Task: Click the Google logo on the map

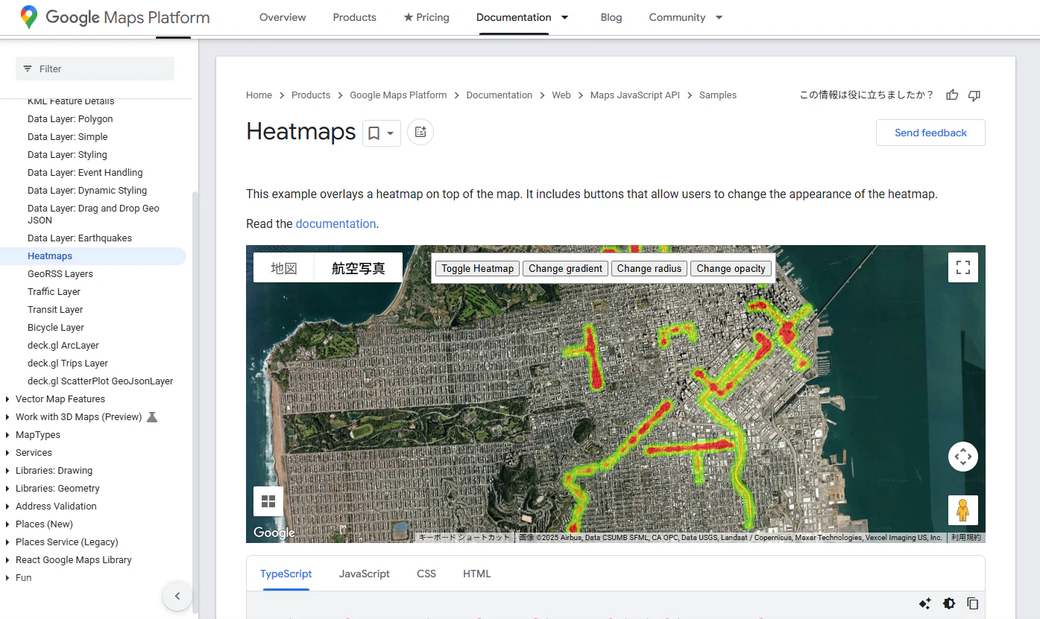Action: [x=274, y=533]
